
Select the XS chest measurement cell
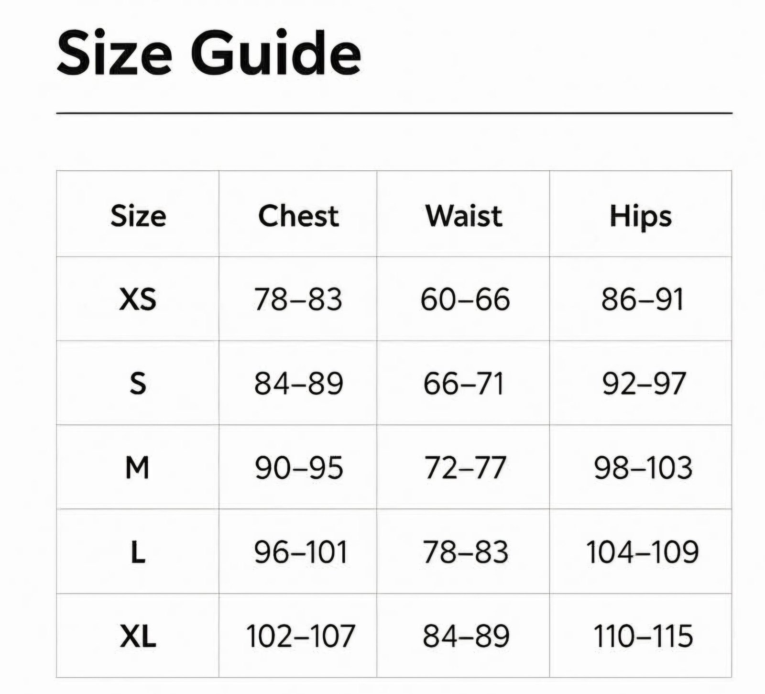coord(298,300)
